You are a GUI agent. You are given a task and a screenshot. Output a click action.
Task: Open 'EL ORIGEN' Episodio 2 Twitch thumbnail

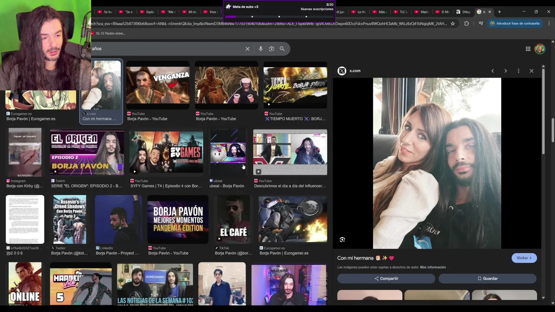pos(87,153)
